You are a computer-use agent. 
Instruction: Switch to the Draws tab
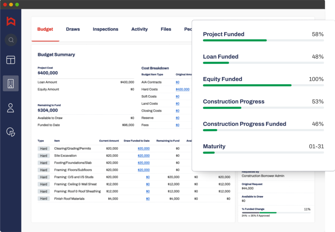[73, 29]
